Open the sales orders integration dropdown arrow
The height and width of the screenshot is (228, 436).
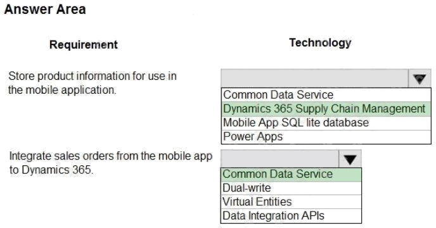click(x=350, y=159)
